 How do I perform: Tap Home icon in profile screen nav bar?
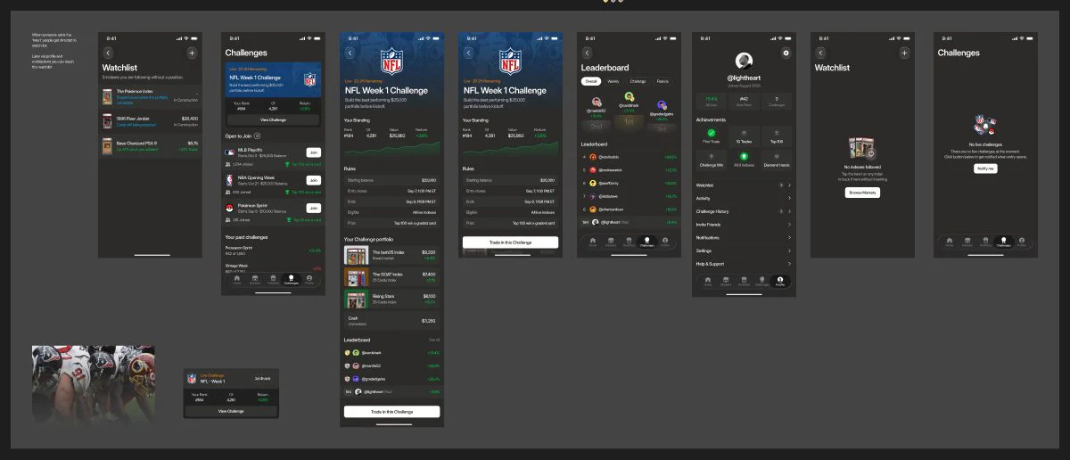[x=708, y=281]
